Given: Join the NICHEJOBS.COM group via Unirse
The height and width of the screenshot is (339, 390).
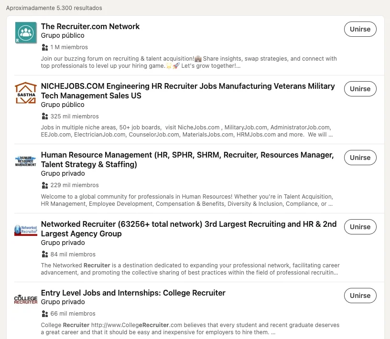Looking at the screenshot, I should (360, 89).
